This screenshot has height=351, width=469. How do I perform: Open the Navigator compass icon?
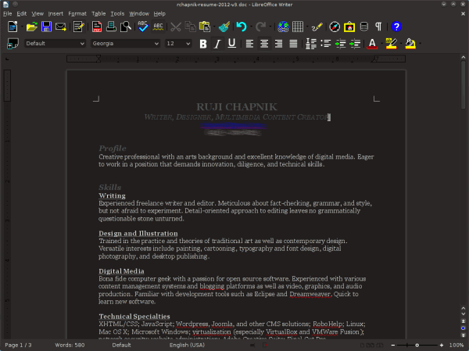(335, 27)
